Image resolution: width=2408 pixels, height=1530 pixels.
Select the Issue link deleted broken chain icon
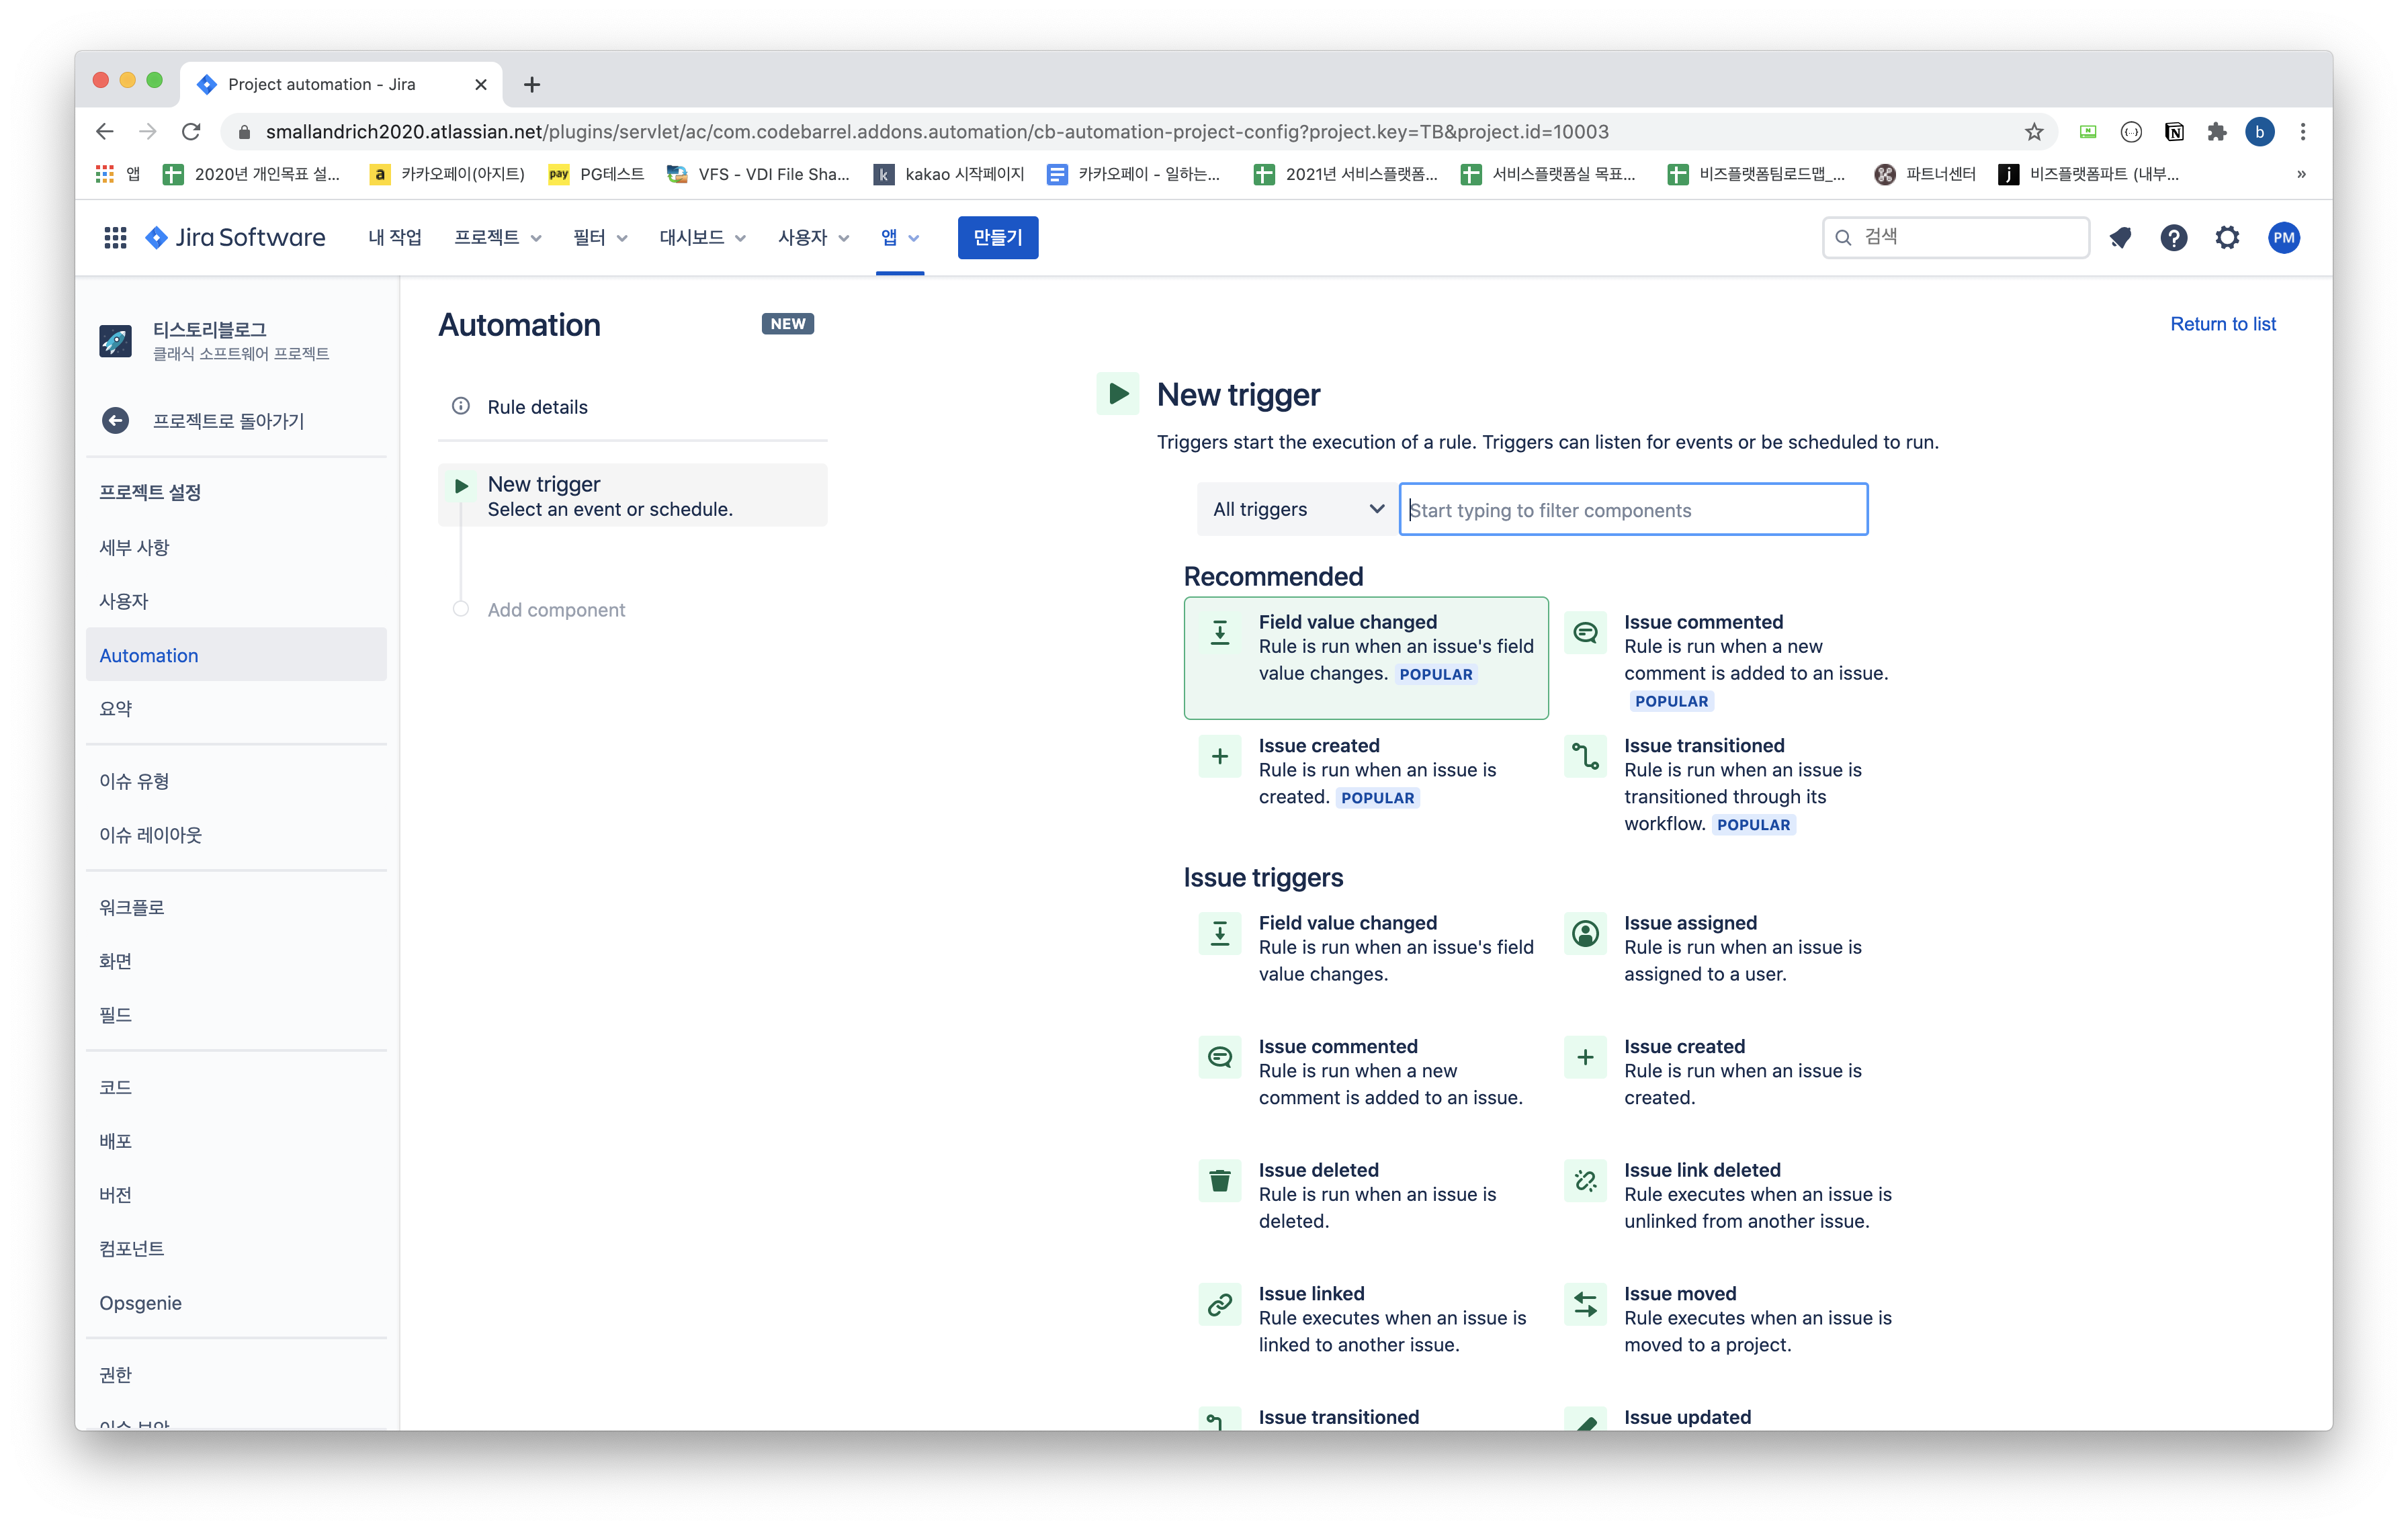coord(1585,1181)
